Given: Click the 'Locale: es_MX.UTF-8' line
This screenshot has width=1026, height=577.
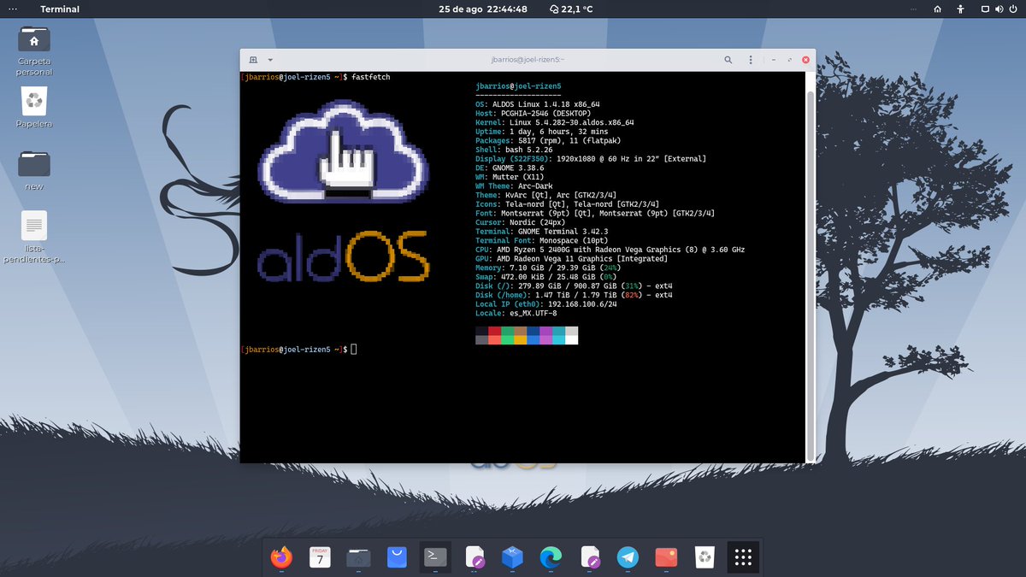Looking at the screenshot, I should (516, 314).
